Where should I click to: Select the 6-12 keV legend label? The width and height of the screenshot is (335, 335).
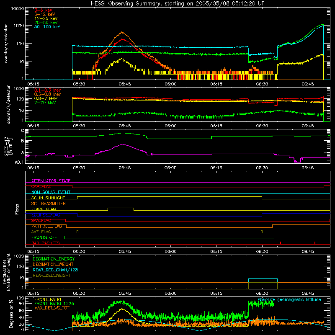tap(45, 14)
